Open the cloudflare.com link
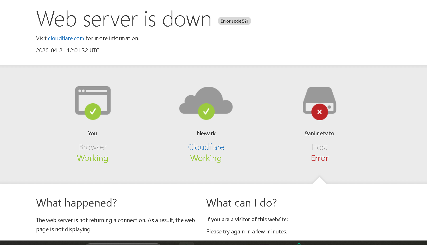Image resolution: width=427 pixels, height=245 pixels. pyautogui.click(x=66, y=38)
